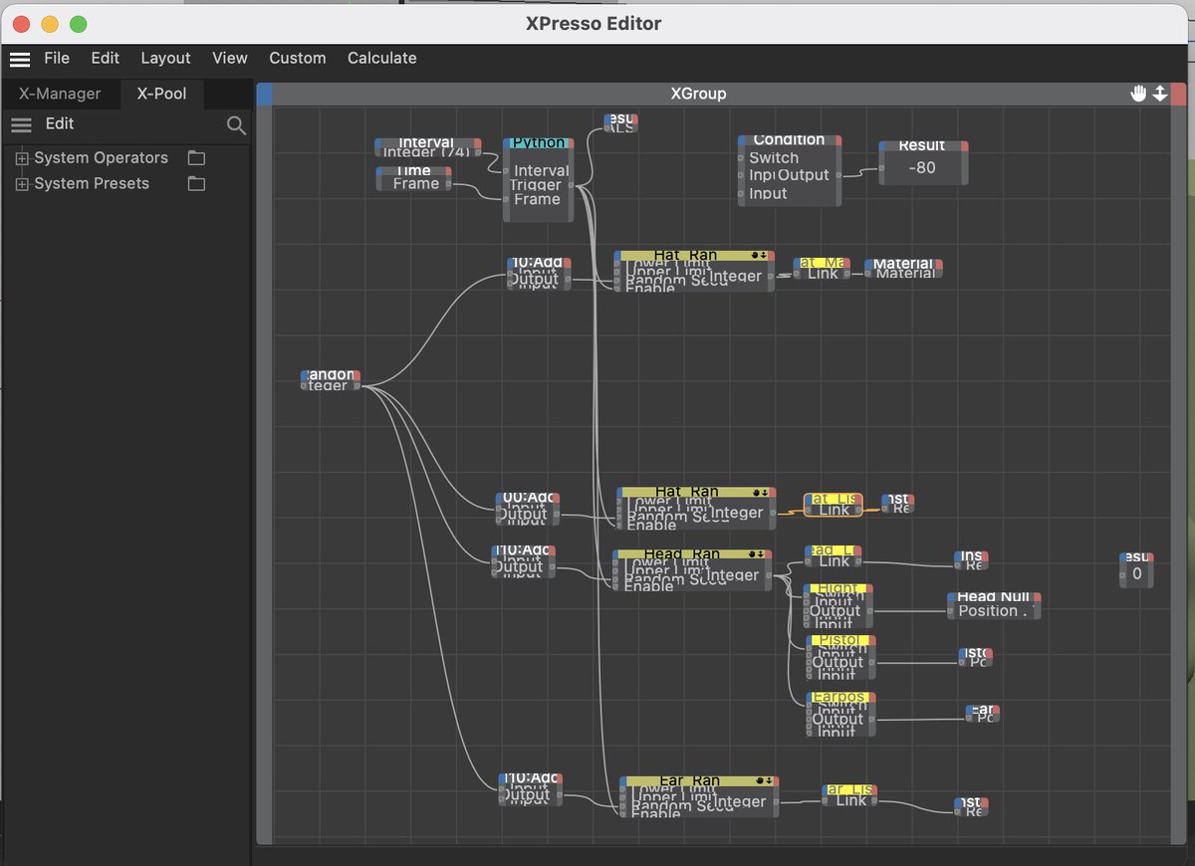Click the folder icon beside System Operators
The image size is (1195, 866).
pyautogui.click(x=196, y=158)
